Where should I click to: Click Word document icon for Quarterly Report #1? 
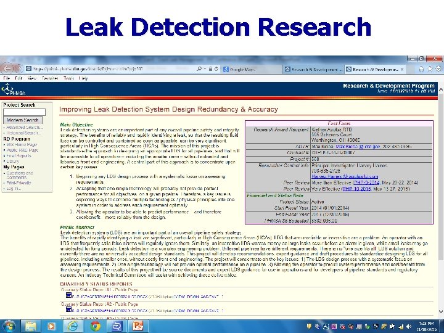[68, 295]
